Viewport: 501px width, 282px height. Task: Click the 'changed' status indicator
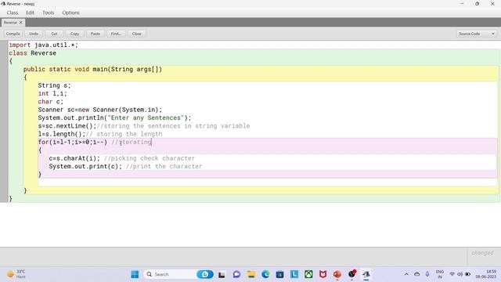point(482,253)
